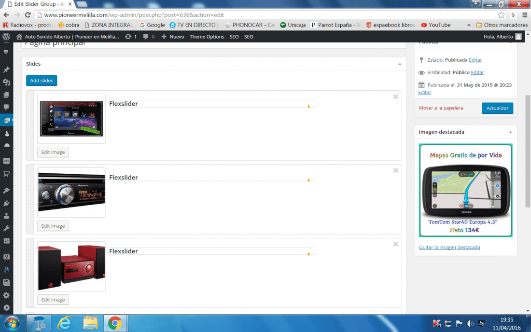This screenshot has height=332, width=531.
Task: Open the second SEO admin bar item
Action: [x=249, y=37]
